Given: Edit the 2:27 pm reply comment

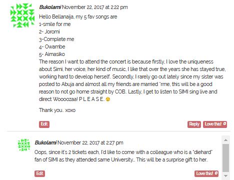Looking at the screenshot, I should (x=39, y=173).
